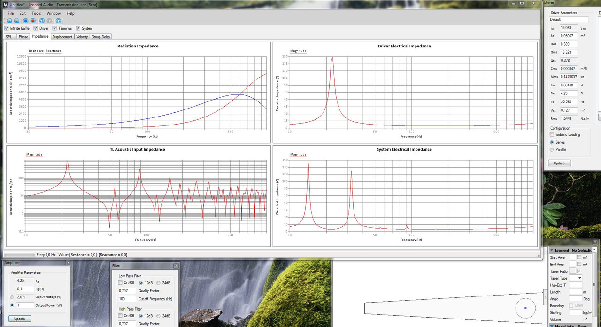This screenshot has width=601, height=327.
Task: Select 24dB slope for the Low Pass Filter
Action: point(158,283)
